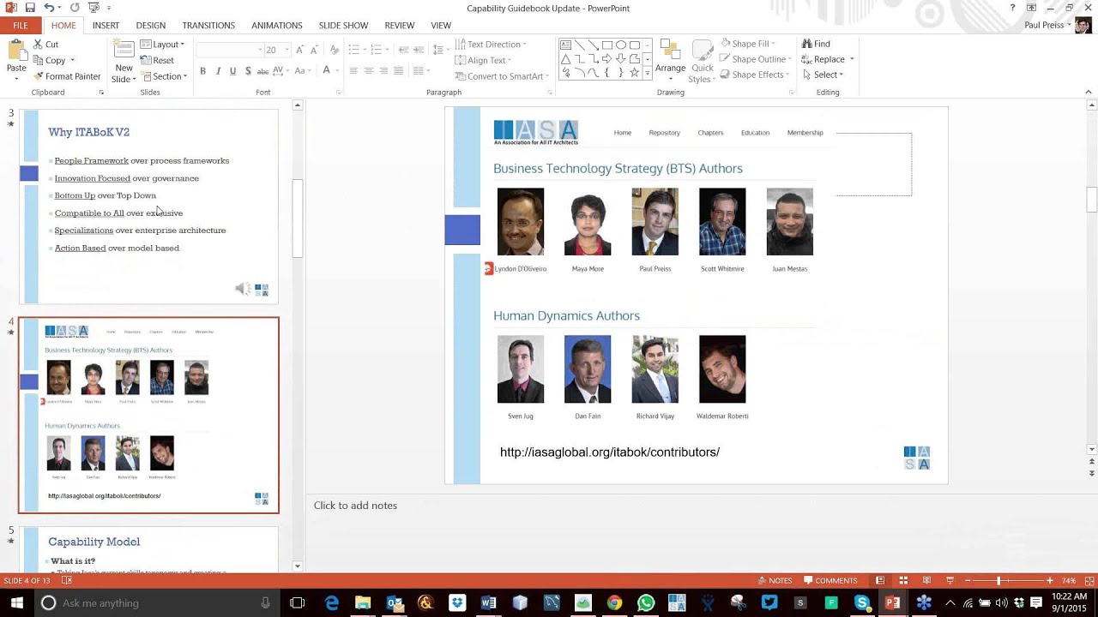The image size is (1098, 617).
Task: Open the Select dropdown
Action: [x=822, y=75]
